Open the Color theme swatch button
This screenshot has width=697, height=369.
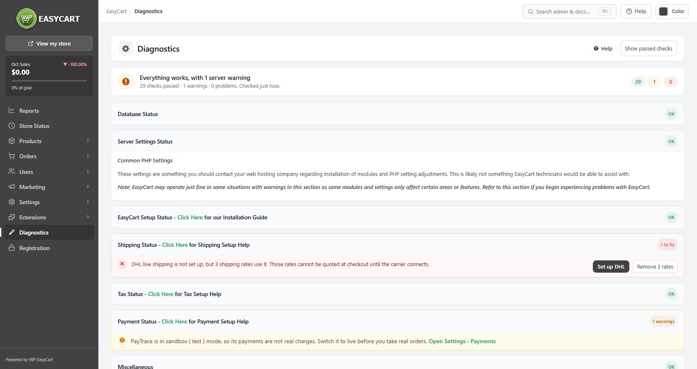click(x=672, y=11)
